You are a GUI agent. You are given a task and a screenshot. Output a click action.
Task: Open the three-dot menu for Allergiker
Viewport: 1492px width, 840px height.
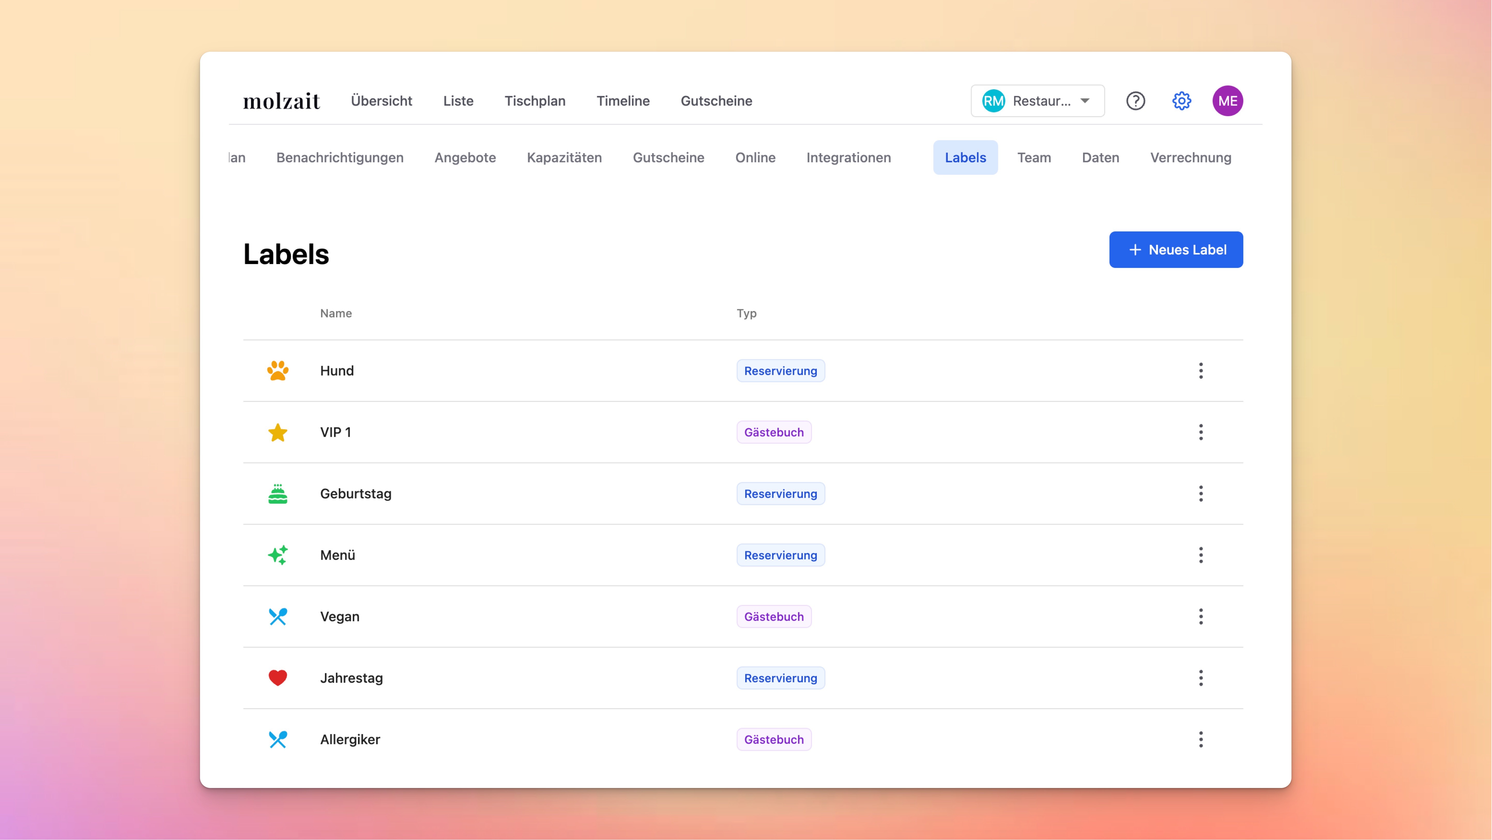coord(1201,739)
